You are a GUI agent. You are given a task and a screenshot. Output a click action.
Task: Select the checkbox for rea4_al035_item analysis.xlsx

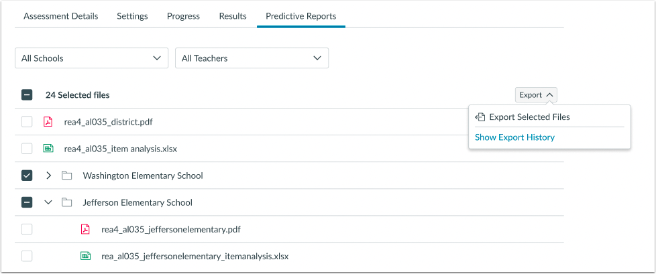(27, 149)
